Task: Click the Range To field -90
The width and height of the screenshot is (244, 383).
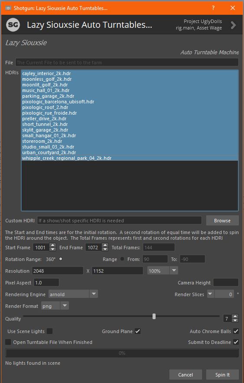Action: tap(192, 259)
